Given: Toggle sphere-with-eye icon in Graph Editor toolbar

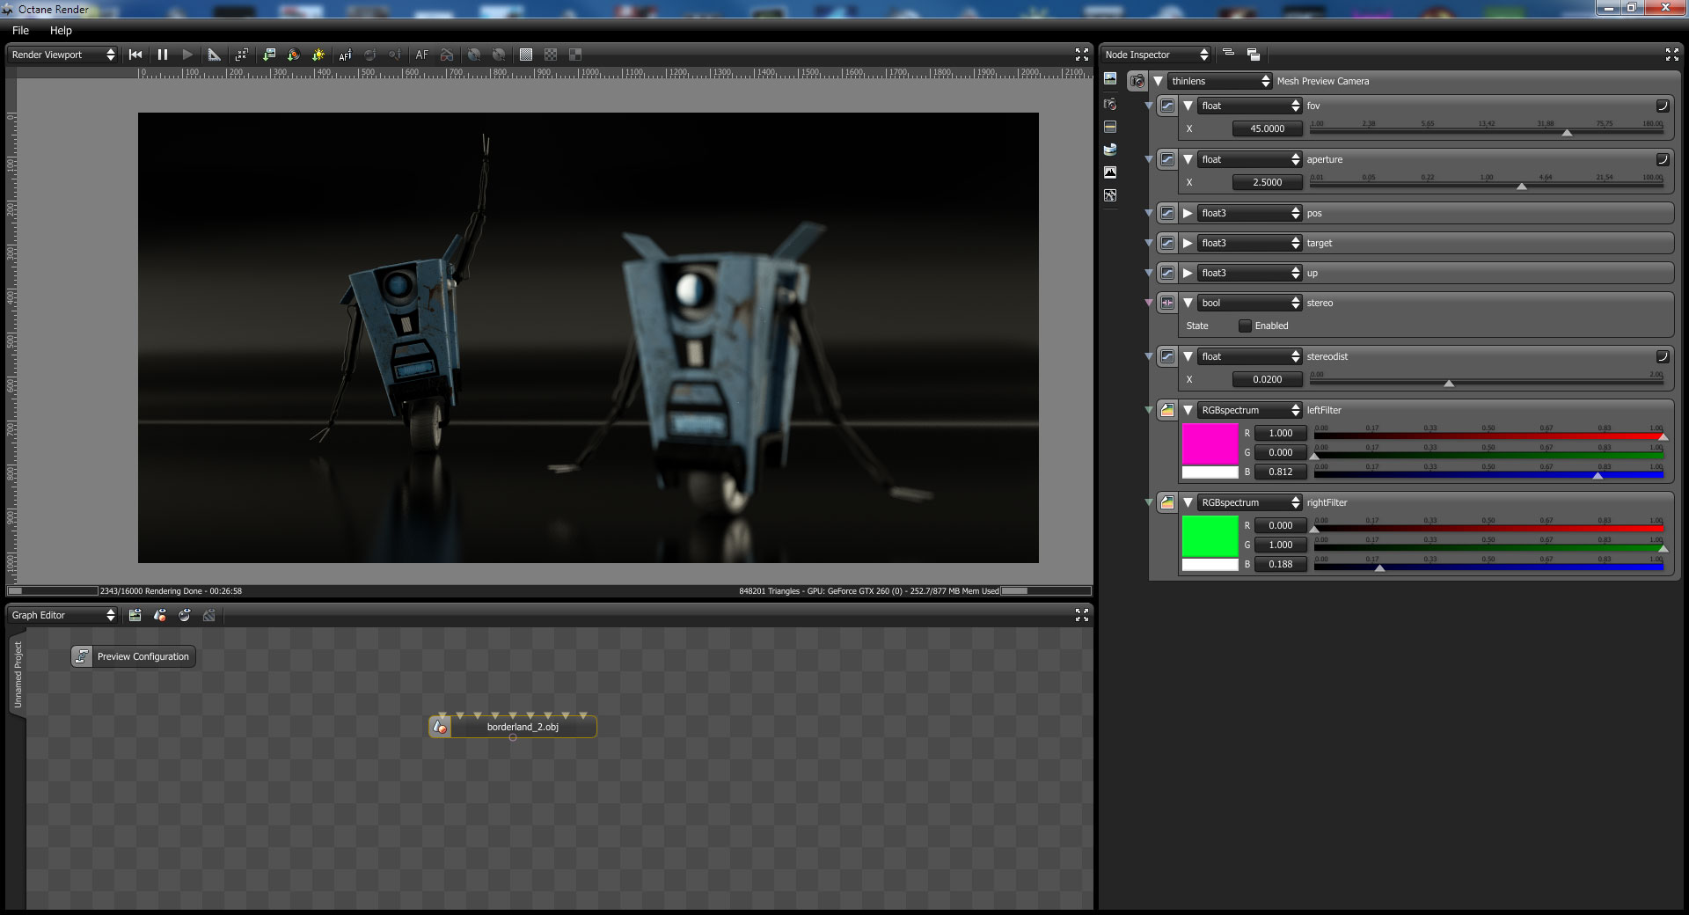Looking at the screenshot, I should [x=184, y=615].
